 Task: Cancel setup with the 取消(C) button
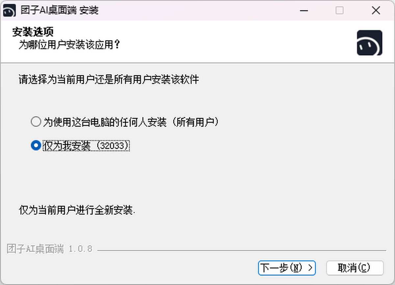(x=355, y=268)
